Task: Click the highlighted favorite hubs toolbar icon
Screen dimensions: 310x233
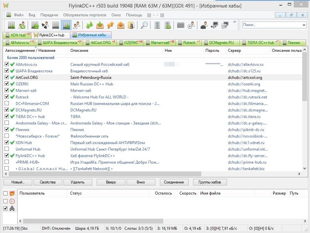Action: pyautogui.click(x=66, y=25)
